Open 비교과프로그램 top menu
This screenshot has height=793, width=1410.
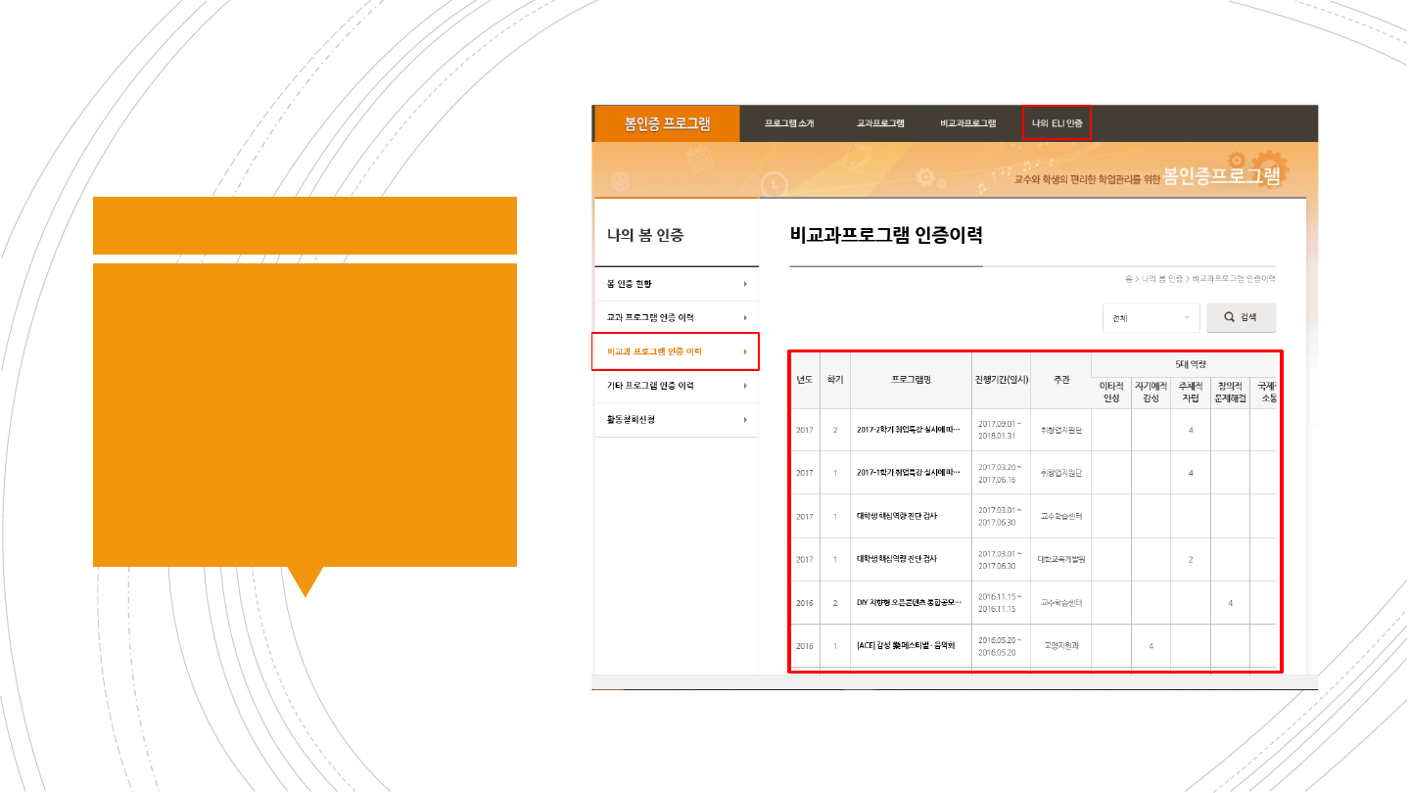967,123
